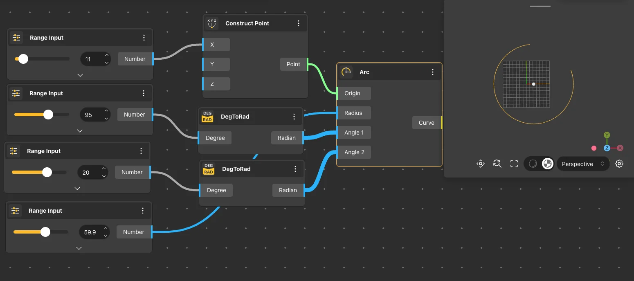The image size is (634, 281).
Task: Click the Construct Point XYZ icon
Action: (211, 23)
